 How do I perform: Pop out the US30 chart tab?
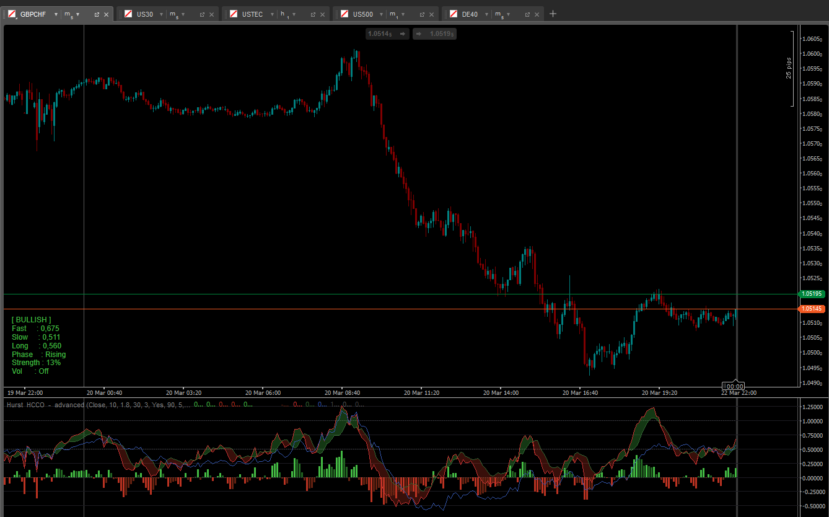(202, 14)
